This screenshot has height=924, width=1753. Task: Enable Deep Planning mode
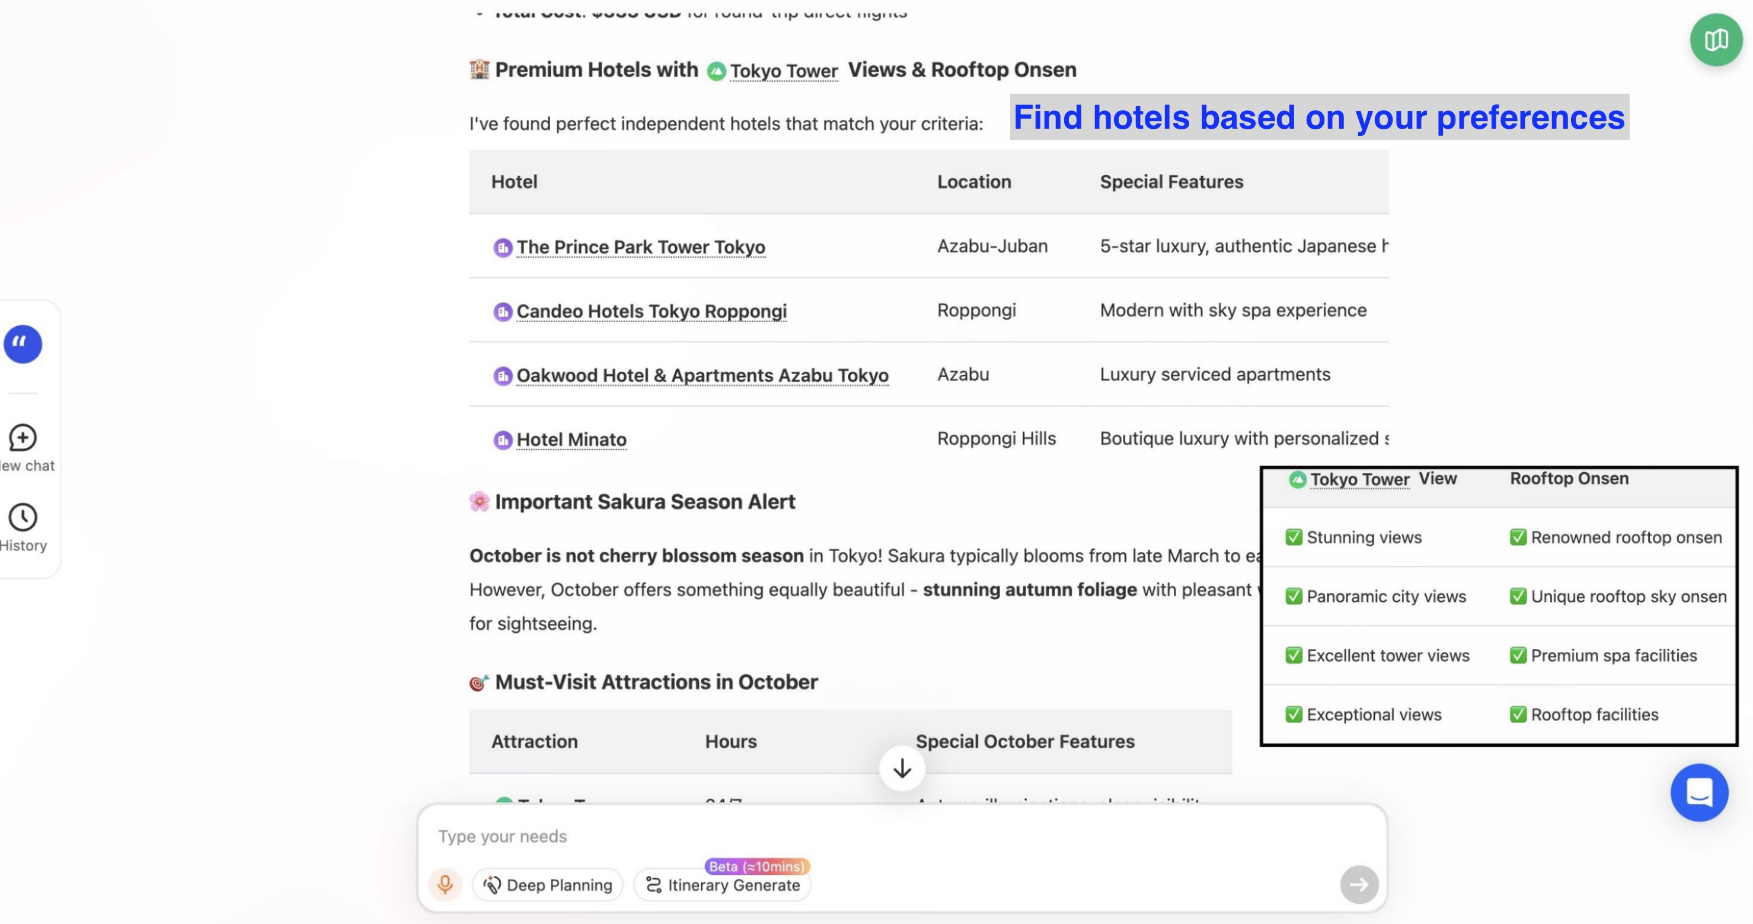pyautogui.click(x=547, y=884)
